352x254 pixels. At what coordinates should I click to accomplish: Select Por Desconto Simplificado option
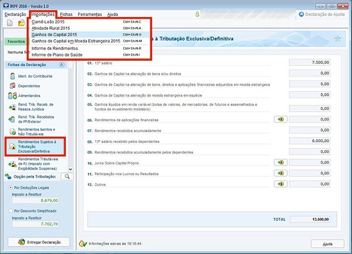(11, 211)
